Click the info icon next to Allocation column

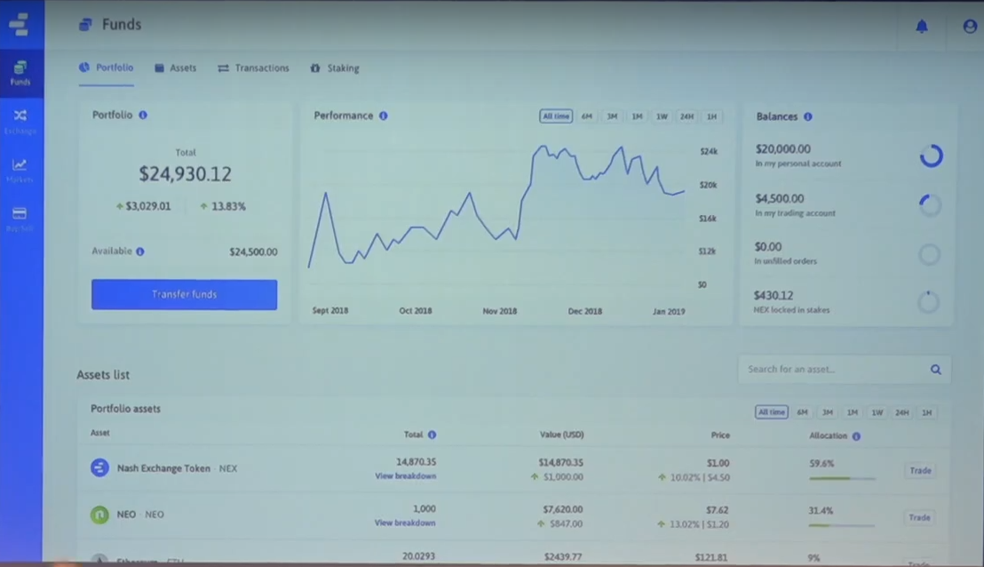pos(856,435)
